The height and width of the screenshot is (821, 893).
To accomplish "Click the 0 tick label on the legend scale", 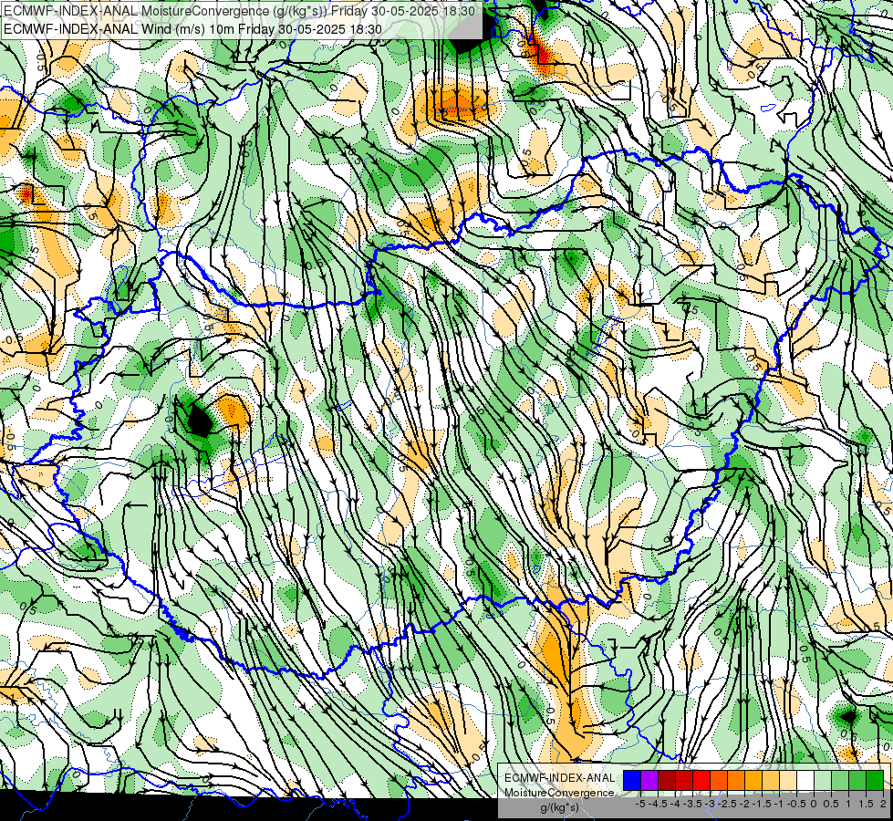I will (814, 804).
